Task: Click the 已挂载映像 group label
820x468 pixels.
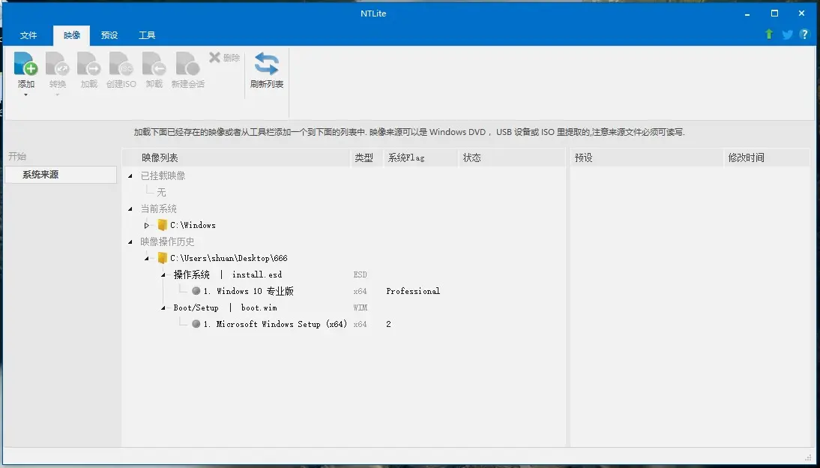Action: point(163,176)
